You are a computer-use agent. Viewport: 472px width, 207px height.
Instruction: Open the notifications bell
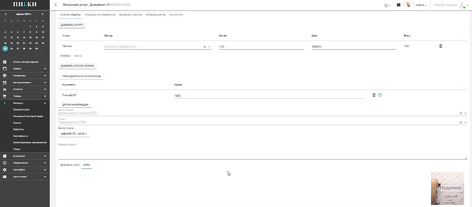click(x=408, y=5)
